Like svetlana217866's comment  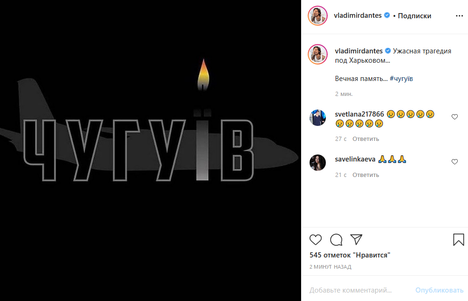454,117
